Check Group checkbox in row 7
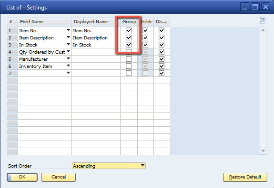Screen dimensions: 274x188 pyautogui.click(x=129, y=73)
